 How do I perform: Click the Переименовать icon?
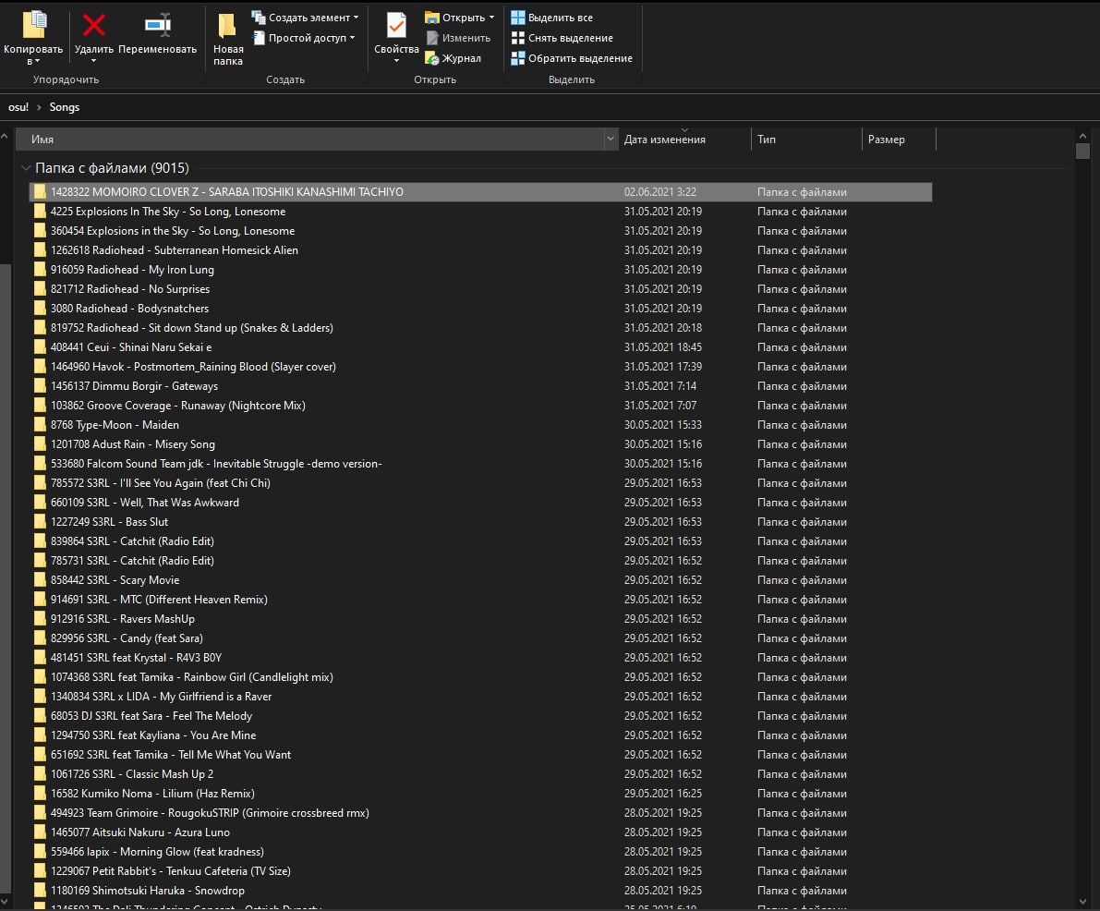click(158, 25)
